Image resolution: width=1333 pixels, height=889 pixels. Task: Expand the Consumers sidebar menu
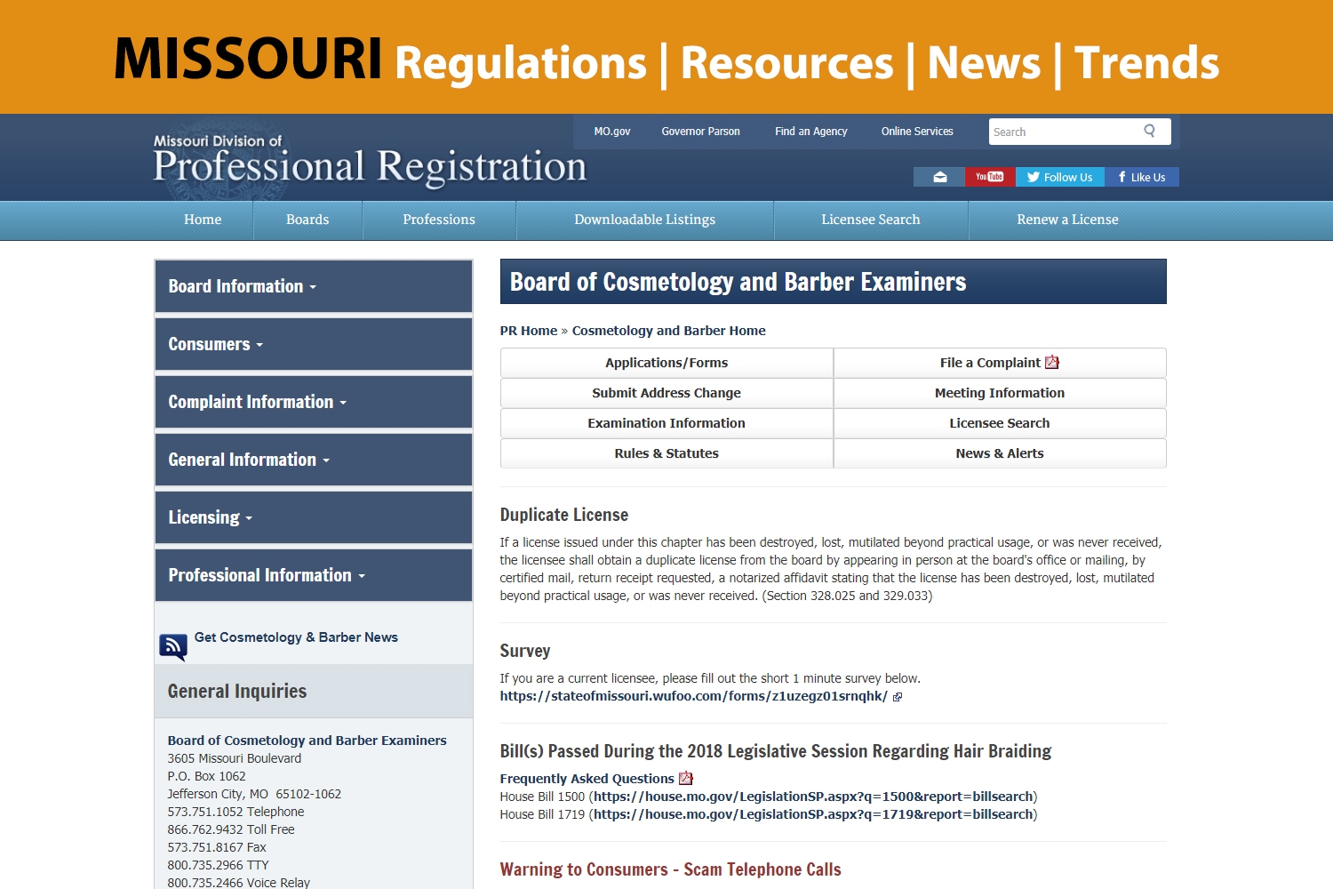click(x=314, y=344)
